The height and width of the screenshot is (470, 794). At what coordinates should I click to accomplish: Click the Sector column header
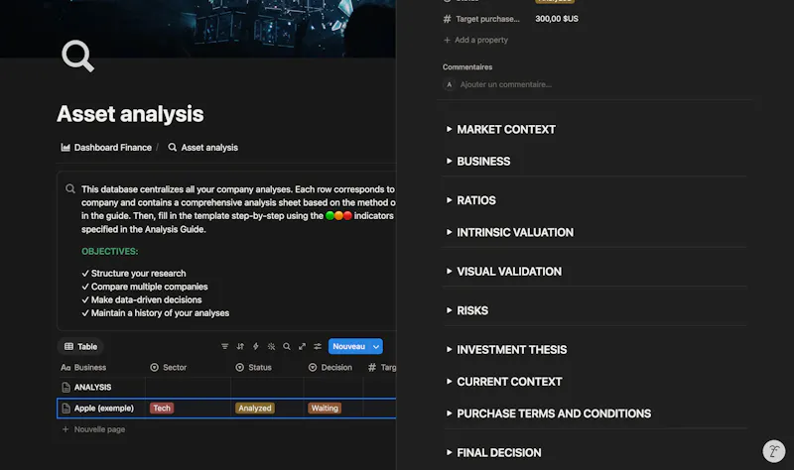tap(169, 367)
